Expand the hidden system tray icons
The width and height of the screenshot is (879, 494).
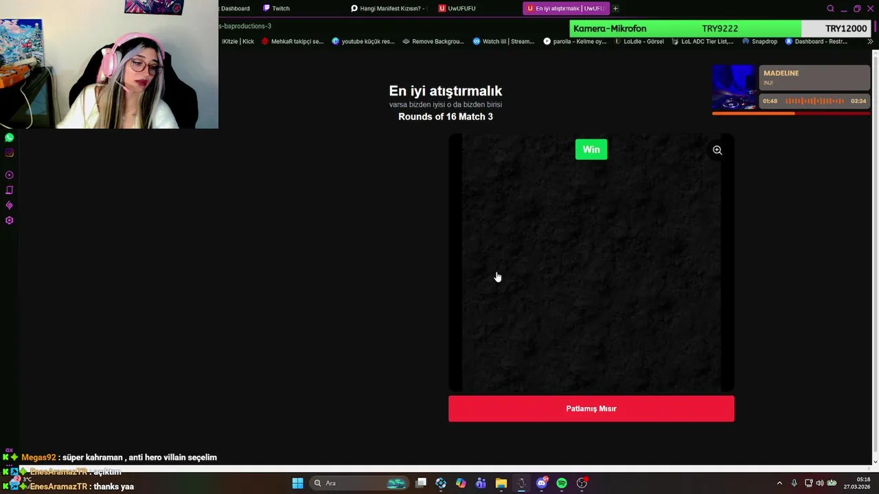pos(779,483)
